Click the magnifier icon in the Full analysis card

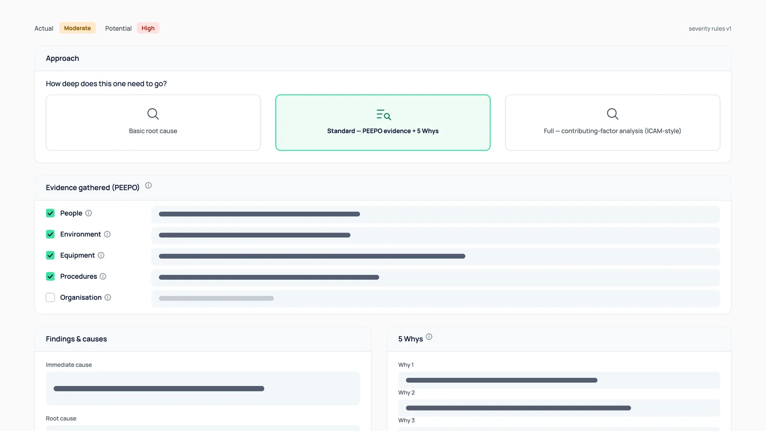coord(613,114)
